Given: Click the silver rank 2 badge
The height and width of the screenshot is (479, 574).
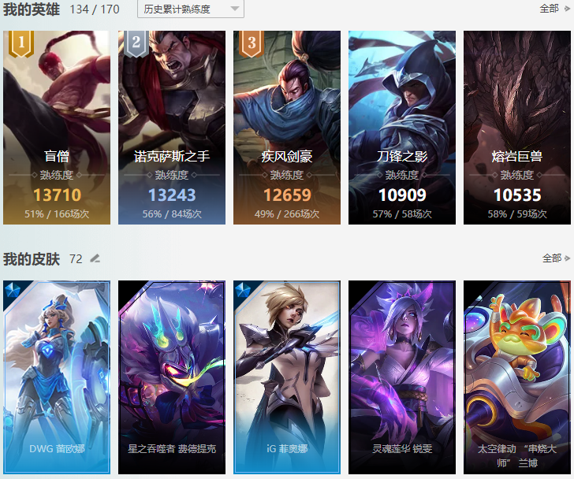Looking at the screenshot, I should (136, 44).
